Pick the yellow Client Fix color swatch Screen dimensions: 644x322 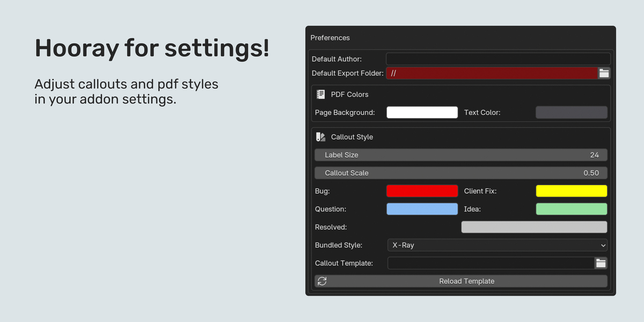[x=572, y=191]
